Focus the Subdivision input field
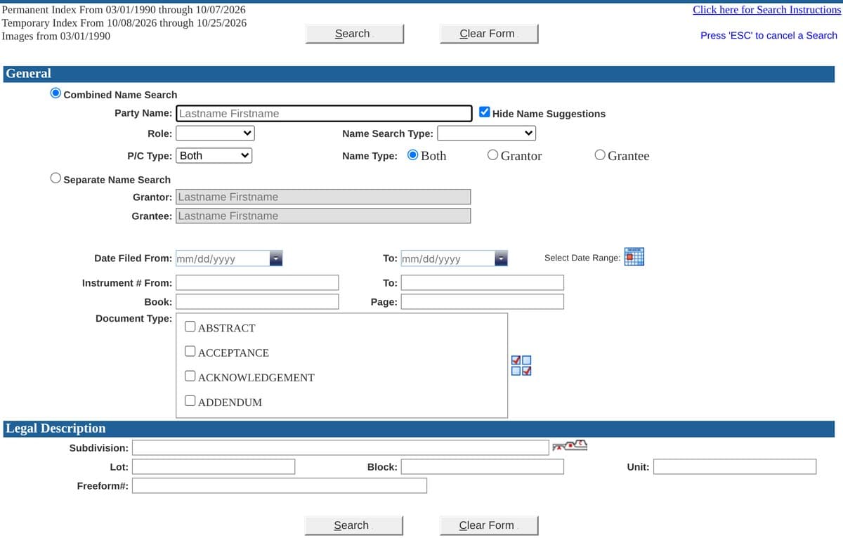 coord(341,447)
